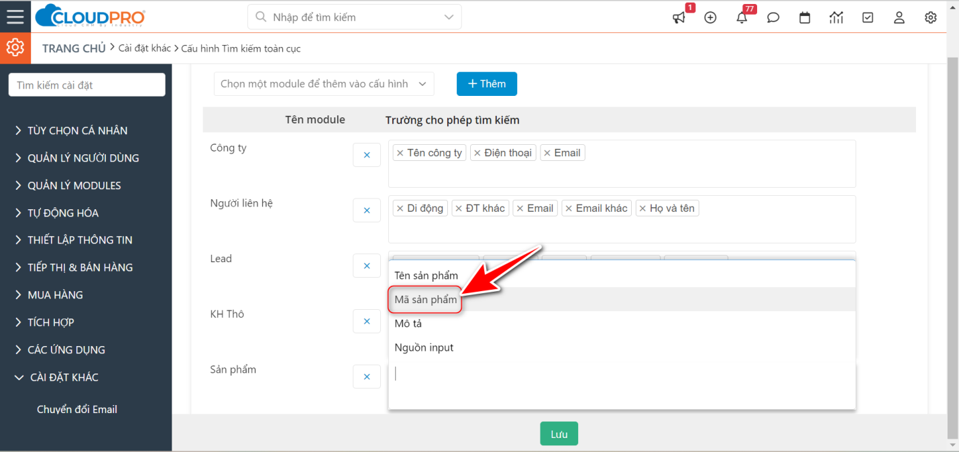The image size is (959, 452).
Task: Expand QUẢN LÝ NGƯỜI DÙNG section
Action: point(77,158)
